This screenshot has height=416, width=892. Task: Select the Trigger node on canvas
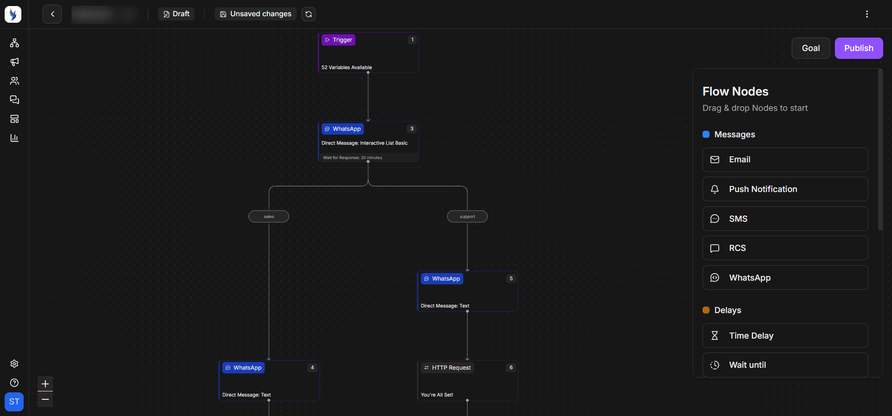click(368, 52)
